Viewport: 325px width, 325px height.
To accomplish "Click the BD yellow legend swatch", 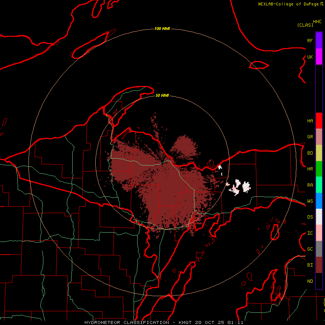I will pyautogui.click(x=319, y=153).
